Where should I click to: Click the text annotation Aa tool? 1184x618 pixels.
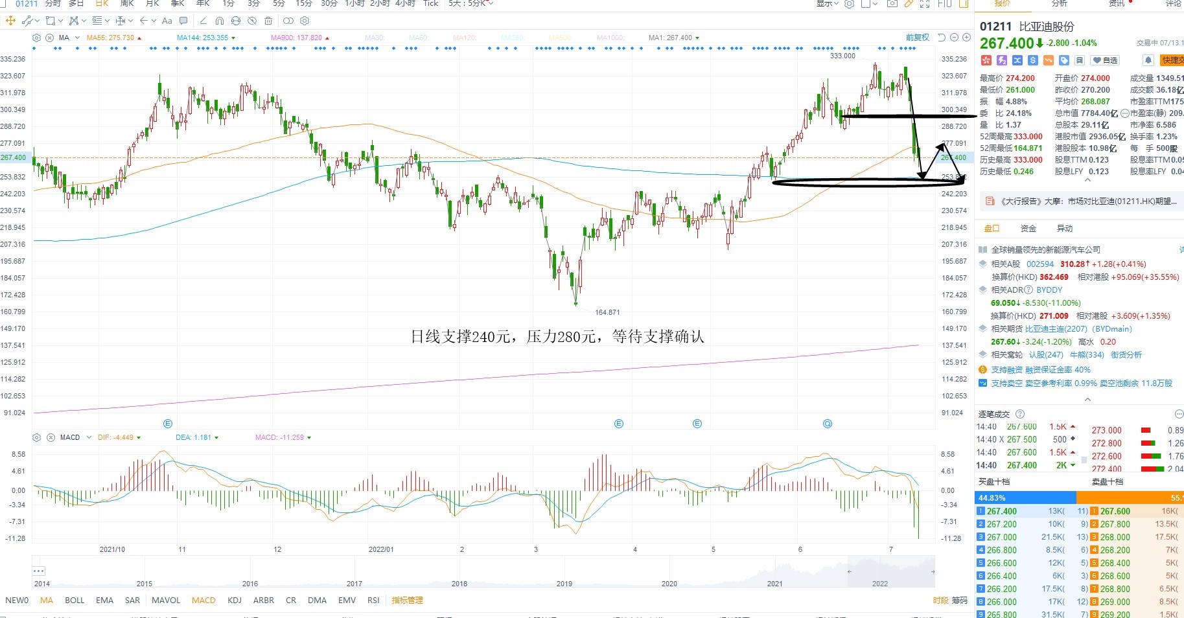pyautogui.click(x=167, y=21)
